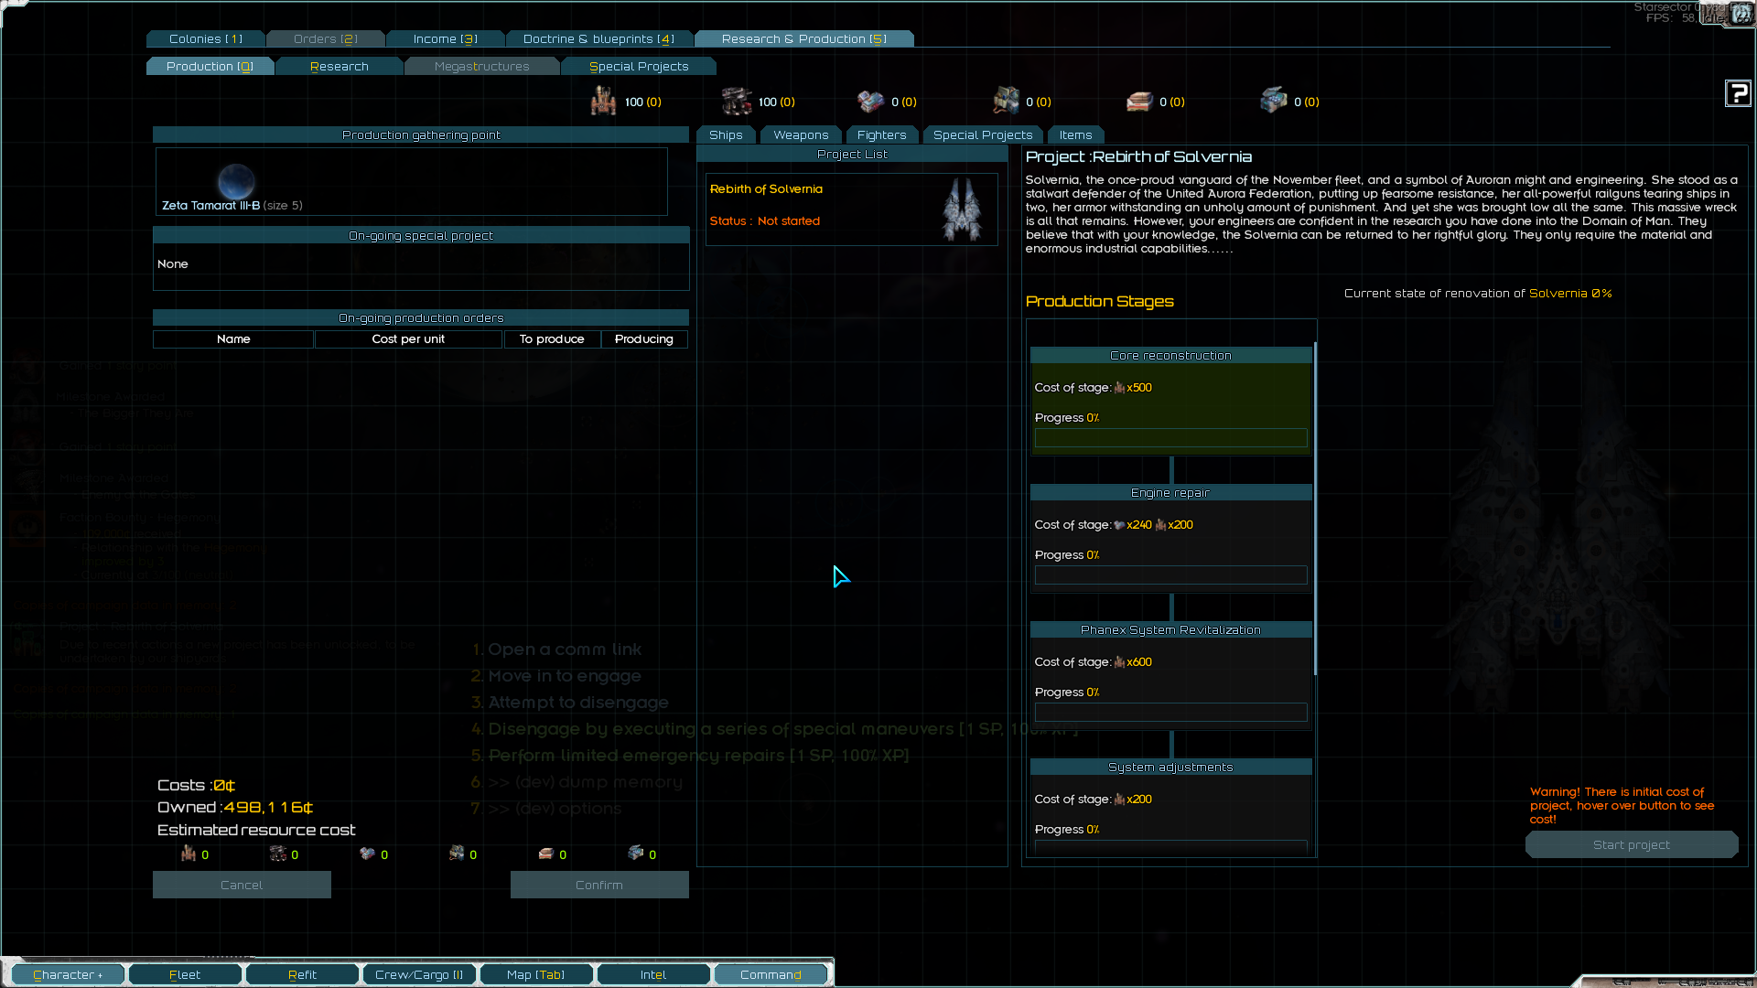Click Phanex System Revitalization stage header
This screenshot has height=988, width=1757.
tap(1170, 630)
